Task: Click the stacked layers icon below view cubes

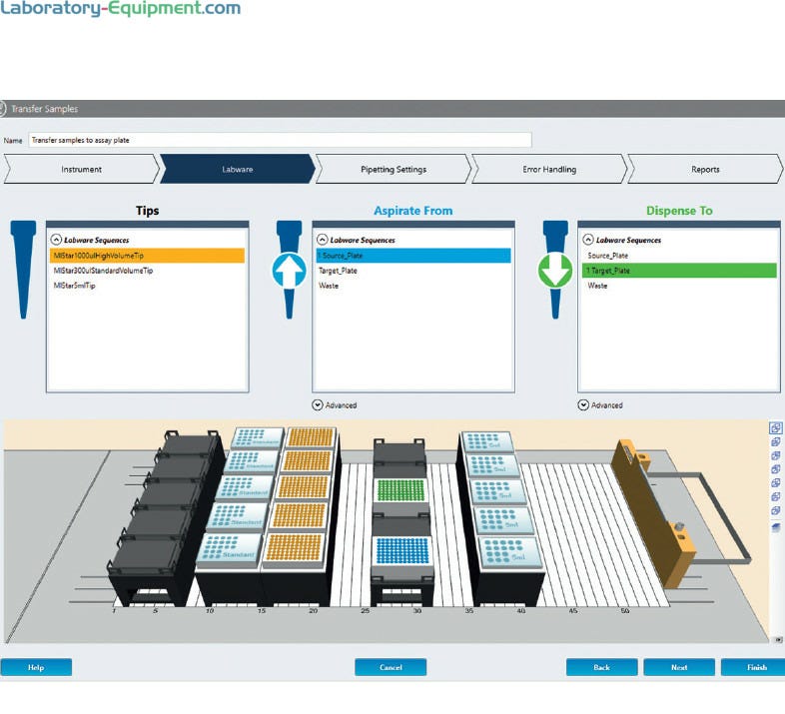Action: pyautogui.click(x=776, y=526)
